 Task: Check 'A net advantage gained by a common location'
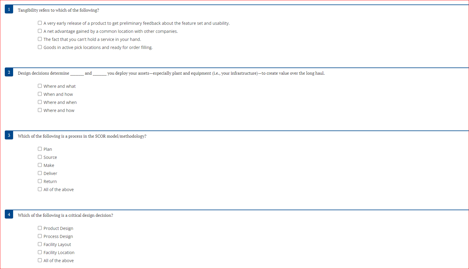pyautogui.click(x=40, y=31)
